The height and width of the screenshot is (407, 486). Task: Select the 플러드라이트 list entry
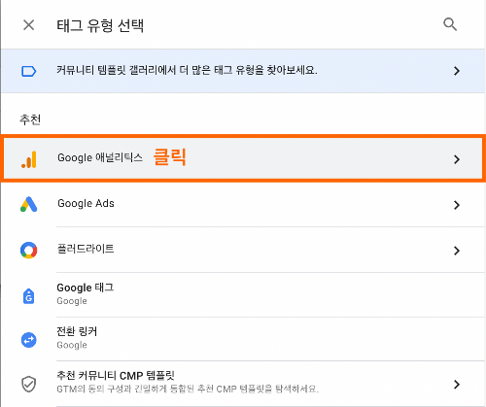pyautogui.click(x=243, y=250)
